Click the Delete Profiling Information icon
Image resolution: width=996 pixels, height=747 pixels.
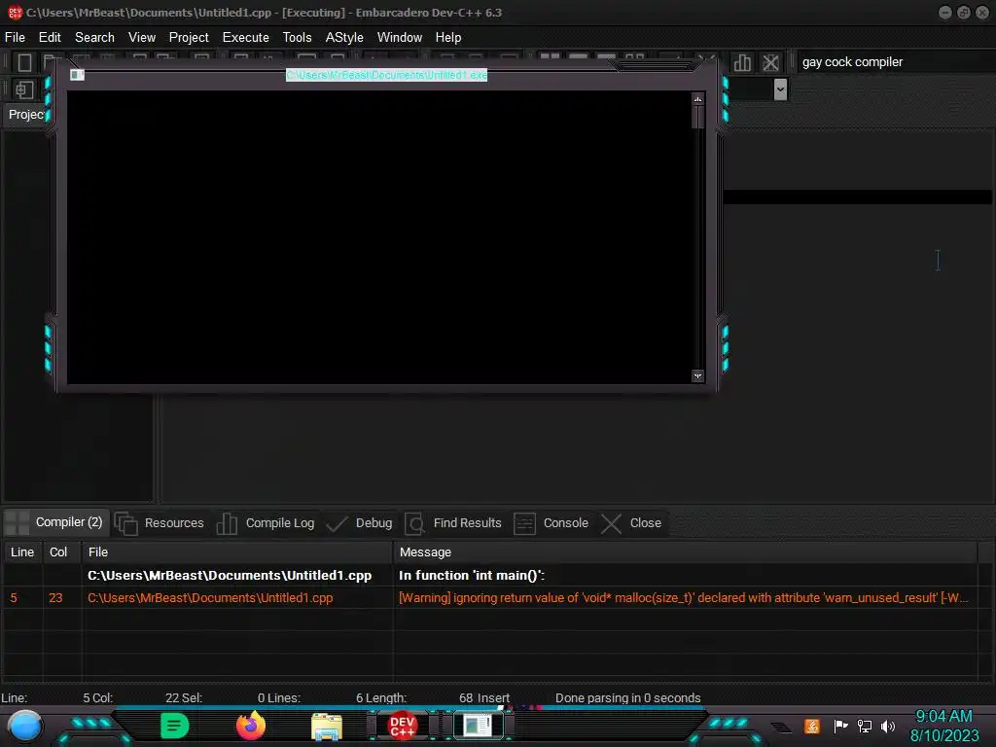click(x=770, y=62)
